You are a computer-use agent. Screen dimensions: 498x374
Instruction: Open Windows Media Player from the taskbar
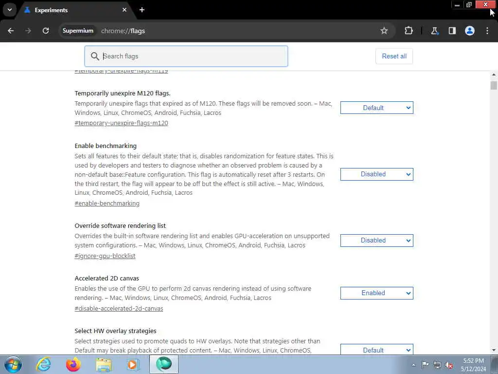tap(133, 365)
